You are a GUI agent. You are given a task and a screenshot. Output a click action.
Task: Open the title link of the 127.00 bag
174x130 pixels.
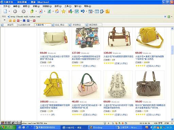coord(86,58)
